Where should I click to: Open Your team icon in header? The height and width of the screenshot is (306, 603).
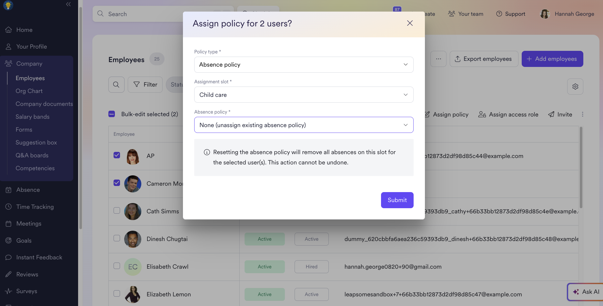tap(452, 14)
